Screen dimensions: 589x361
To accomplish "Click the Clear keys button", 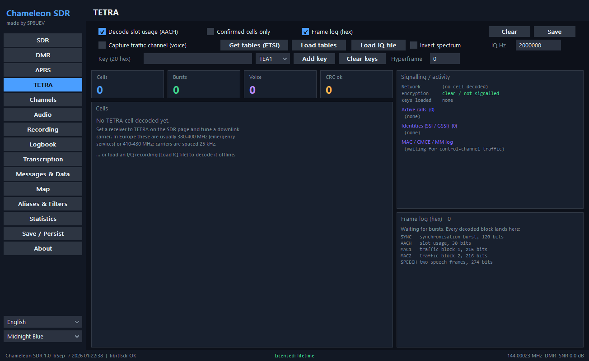I will (362, 59).
